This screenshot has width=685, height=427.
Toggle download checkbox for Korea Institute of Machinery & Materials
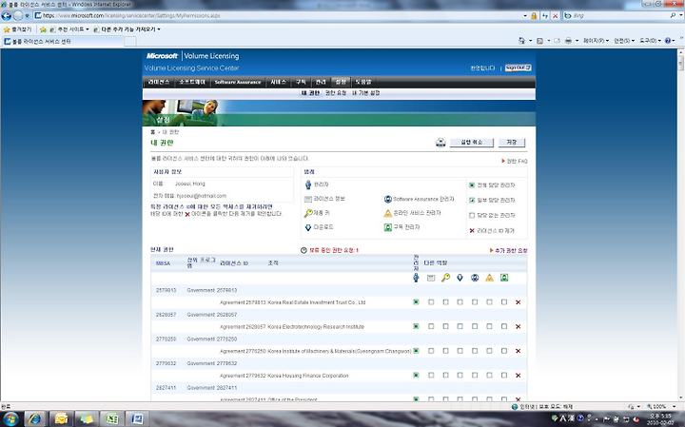(x=460, y=351)
